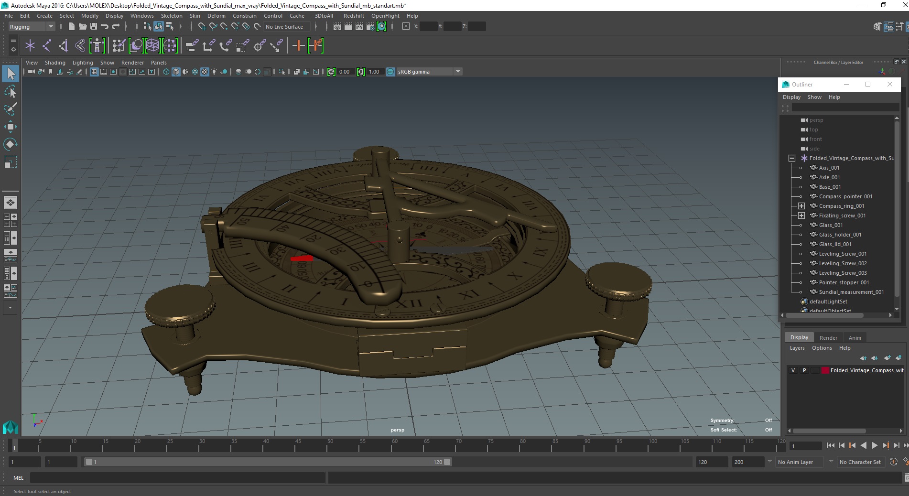This screenshot has height=496, width=909.
Task: Toggle layer visibility V box
Action: click(x=793, y=370)
